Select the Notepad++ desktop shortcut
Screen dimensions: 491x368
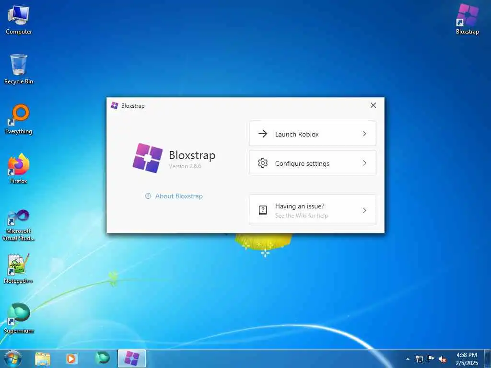(19, 268)
